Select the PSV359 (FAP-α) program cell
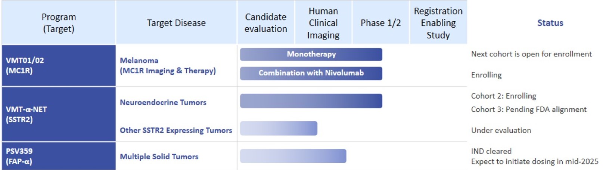The height and width of the screenshot is (170, 606). (59, 156)
